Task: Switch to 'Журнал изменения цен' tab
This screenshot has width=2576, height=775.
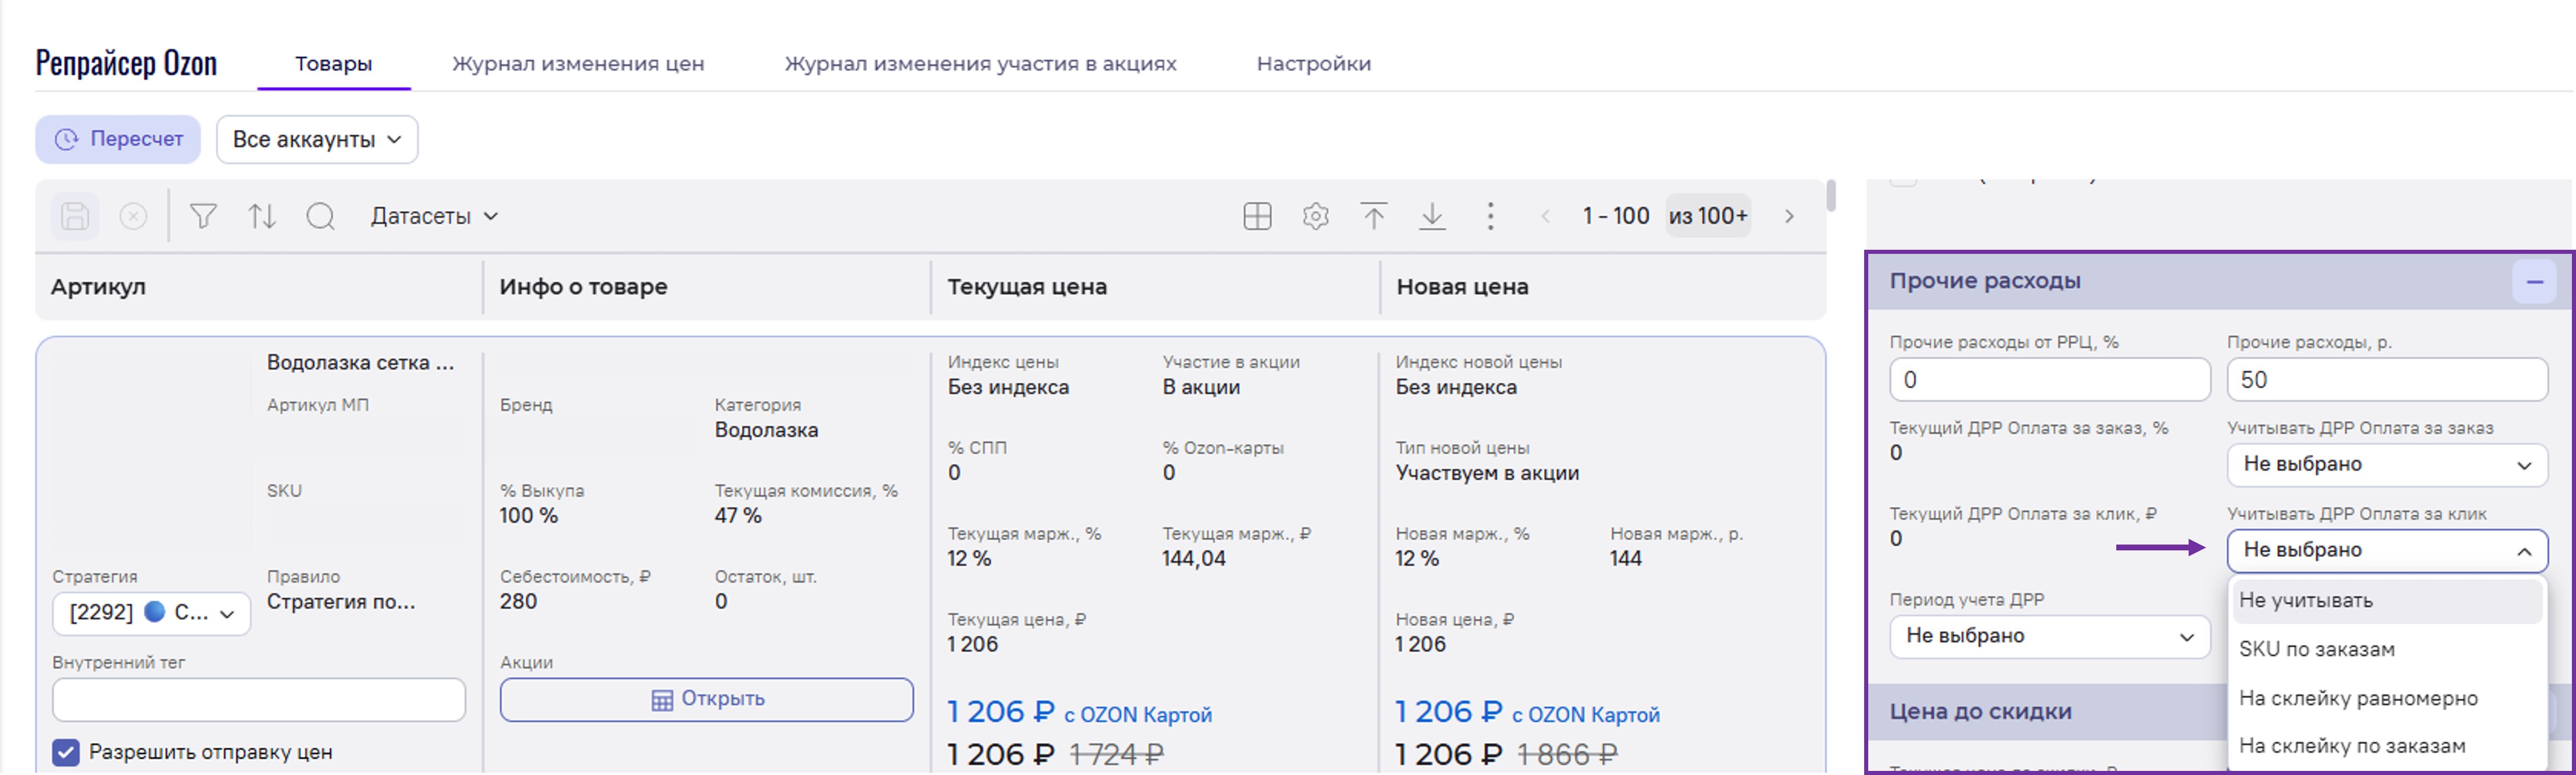Action: coord(578,64)
